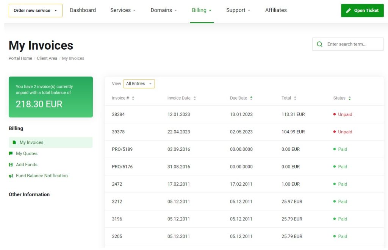The width and height of the screenshot is (388, 250).
Task: Click the megaphone icon for Fund Balance Notification
Action: 10,176
